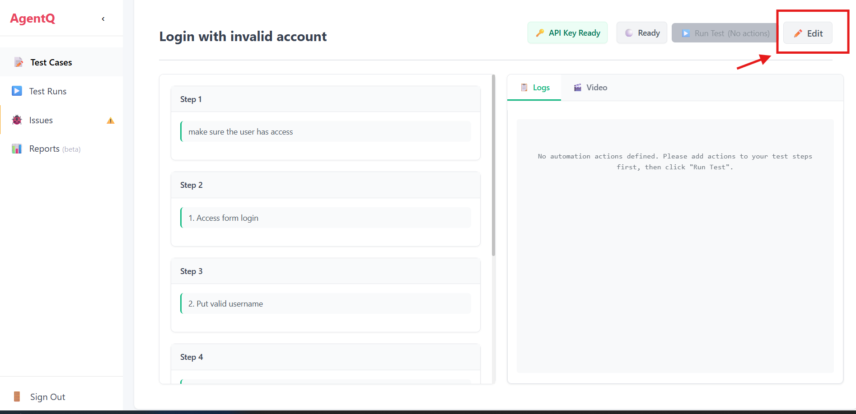Screen dimensions: 856x414
Task: Open the Reports (beta) page
Action: coord(54,149)
